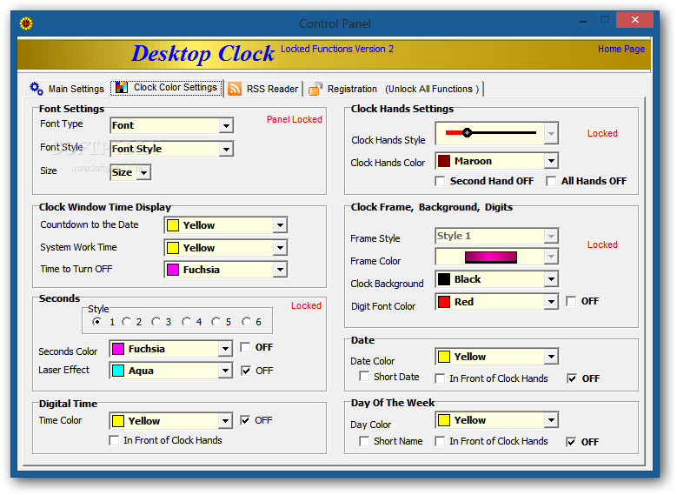The image size is (677, 495).
Task: Toggle the Date OFF checkbox
Action: coord(572,378)
